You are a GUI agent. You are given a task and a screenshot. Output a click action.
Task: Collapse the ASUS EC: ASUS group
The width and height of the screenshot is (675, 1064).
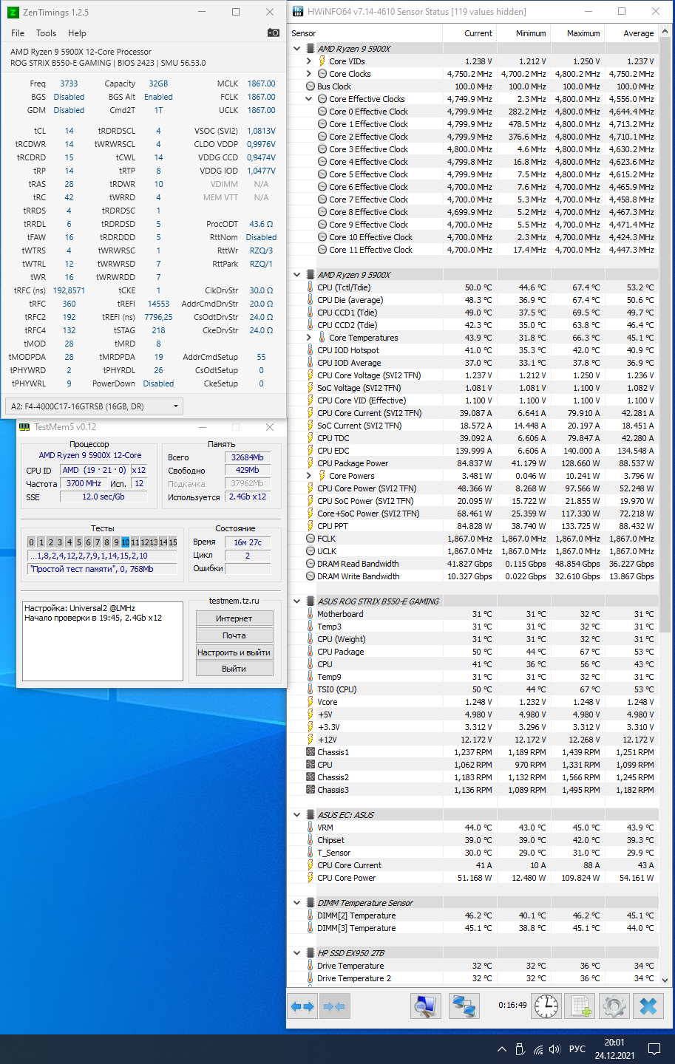pos(297,815)
